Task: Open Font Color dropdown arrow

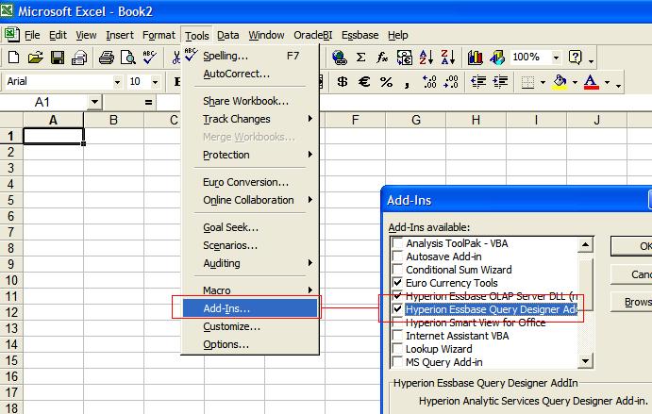Action: 608,82
